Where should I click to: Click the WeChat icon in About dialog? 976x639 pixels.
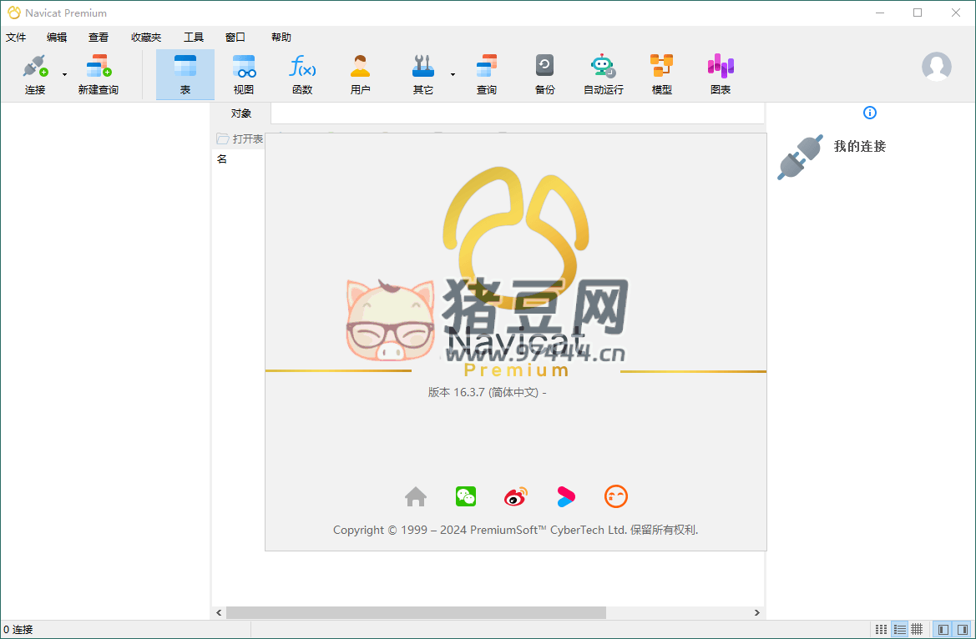(465, 497)
